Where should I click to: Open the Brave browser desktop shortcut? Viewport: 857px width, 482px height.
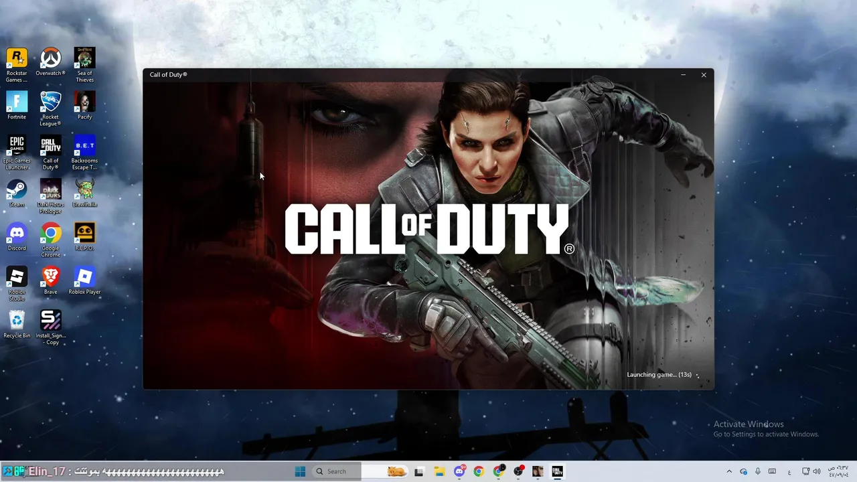[51, 281]
